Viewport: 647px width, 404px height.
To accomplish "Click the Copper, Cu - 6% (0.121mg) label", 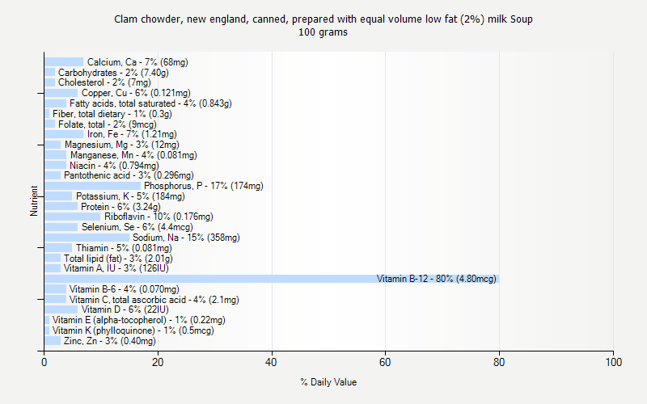I will tap(136, 93).
